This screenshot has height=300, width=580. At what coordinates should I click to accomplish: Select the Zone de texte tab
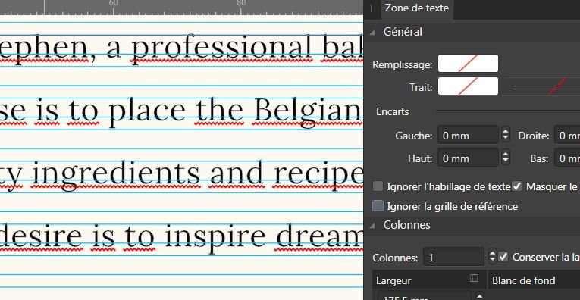(417, 8)
